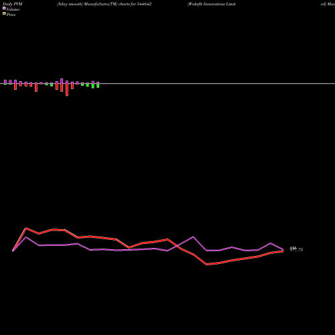This screenshot has width=335, height=335.
Task: Click the peak of the magenta volume line
Action: tap(193, 237)
